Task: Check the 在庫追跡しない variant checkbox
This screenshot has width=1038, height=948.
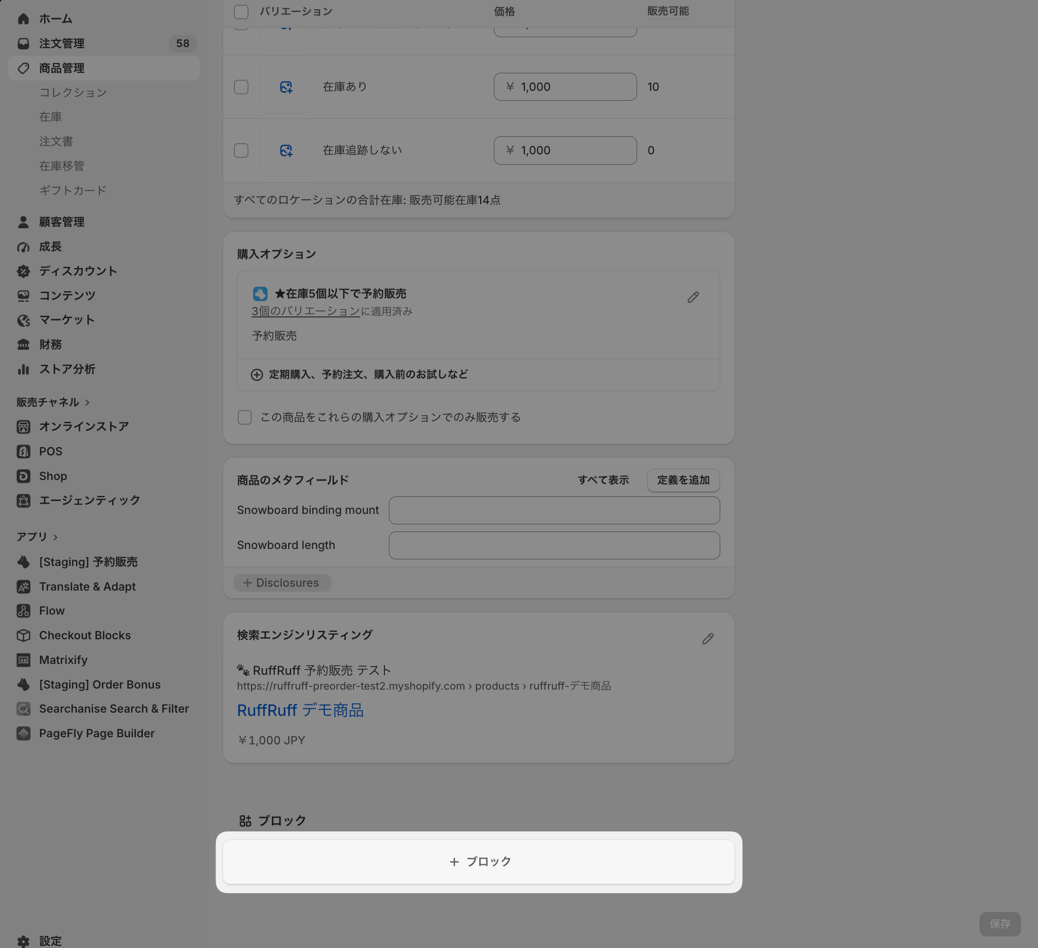Action: (241, 151)
